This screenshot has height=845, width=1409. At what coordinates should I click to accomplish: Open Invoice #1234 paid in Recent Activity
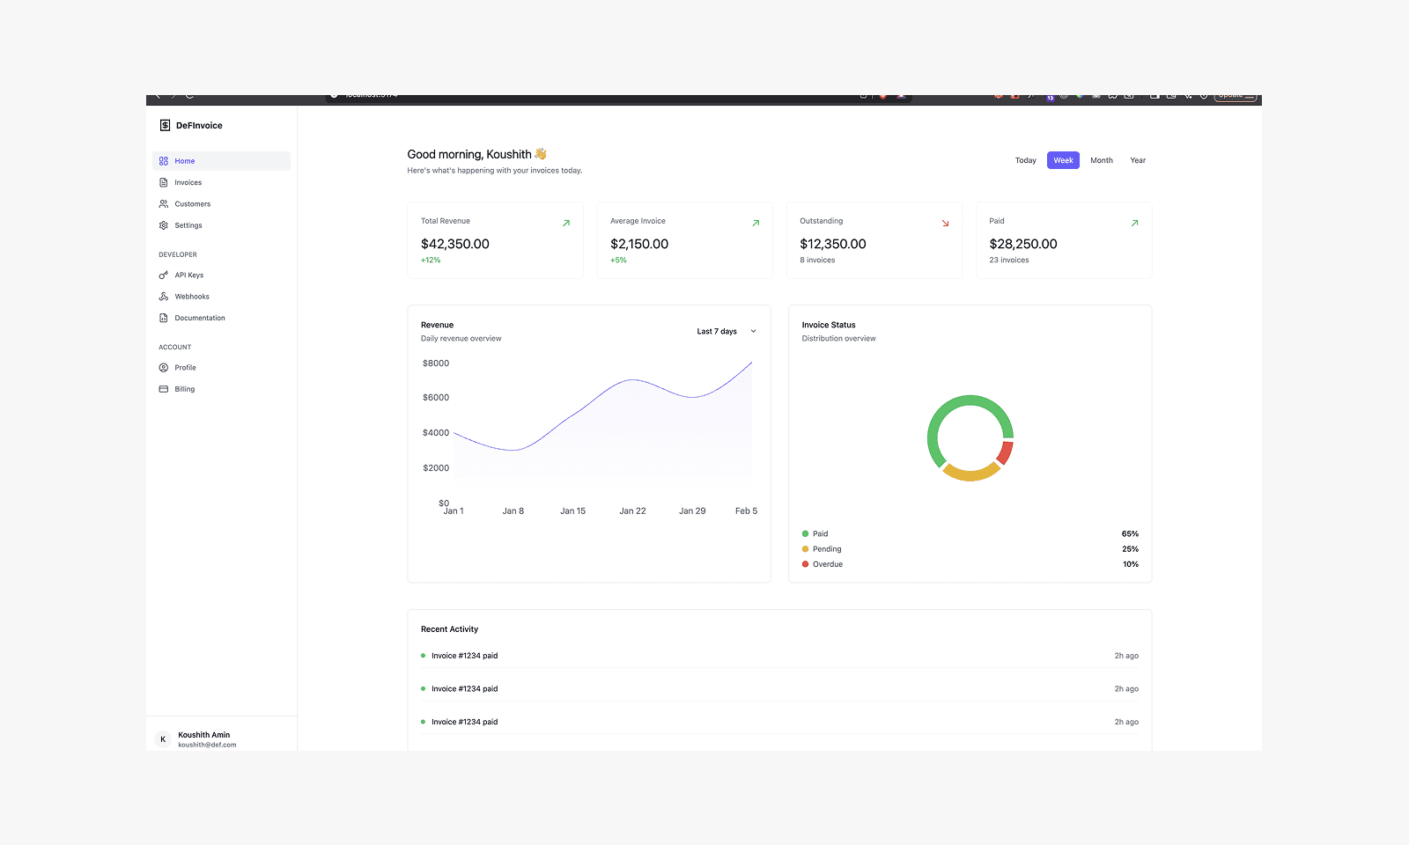pos(464,655)
